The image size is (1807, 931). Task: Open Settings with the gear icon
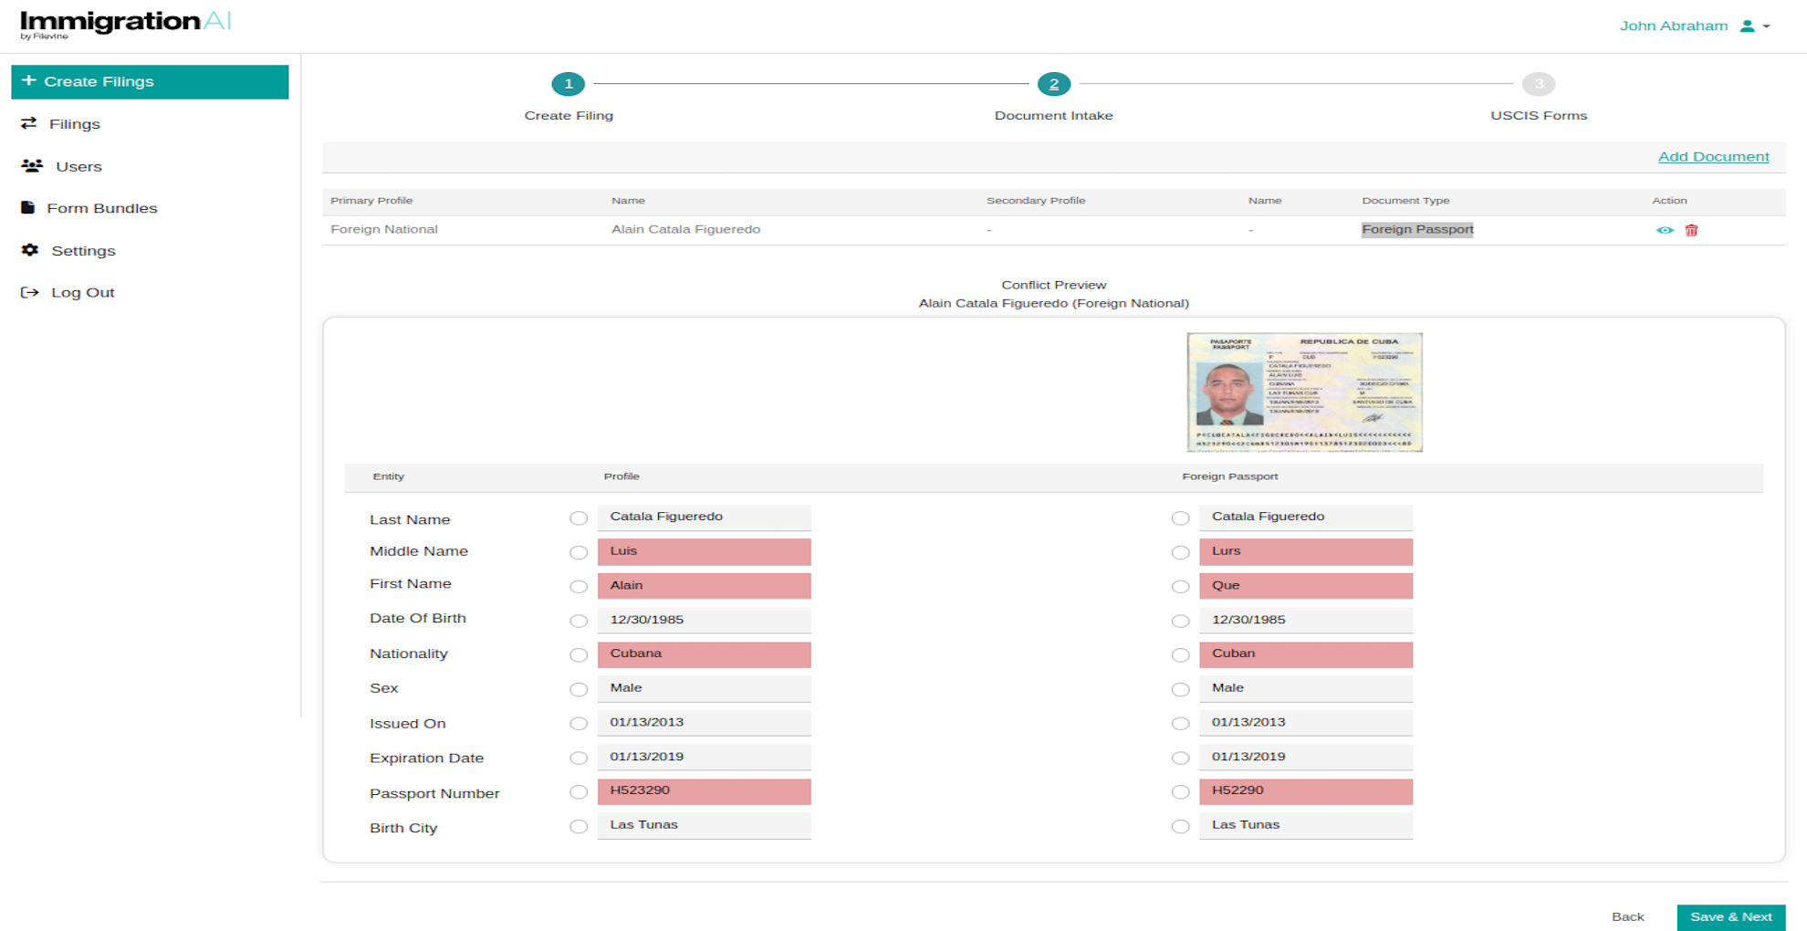[x=30, y=250]
